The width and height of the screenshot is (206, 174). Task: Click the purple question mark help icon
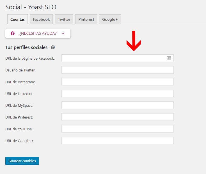point(13,33)
